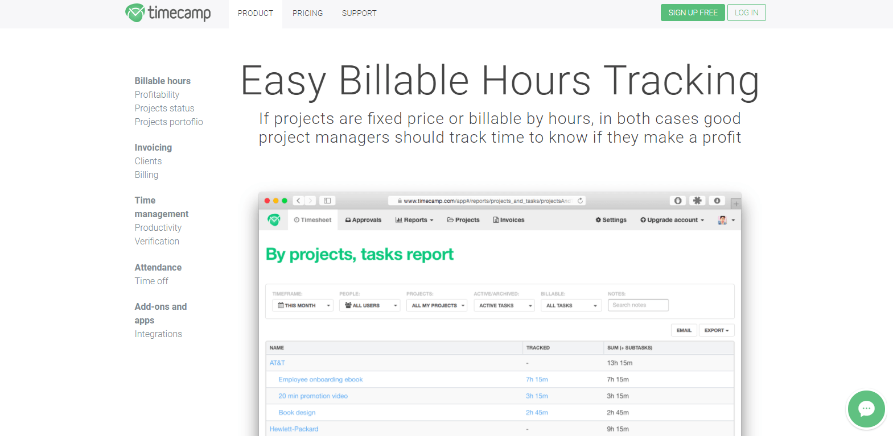Open the Invoices tab

tap(509, 220)
